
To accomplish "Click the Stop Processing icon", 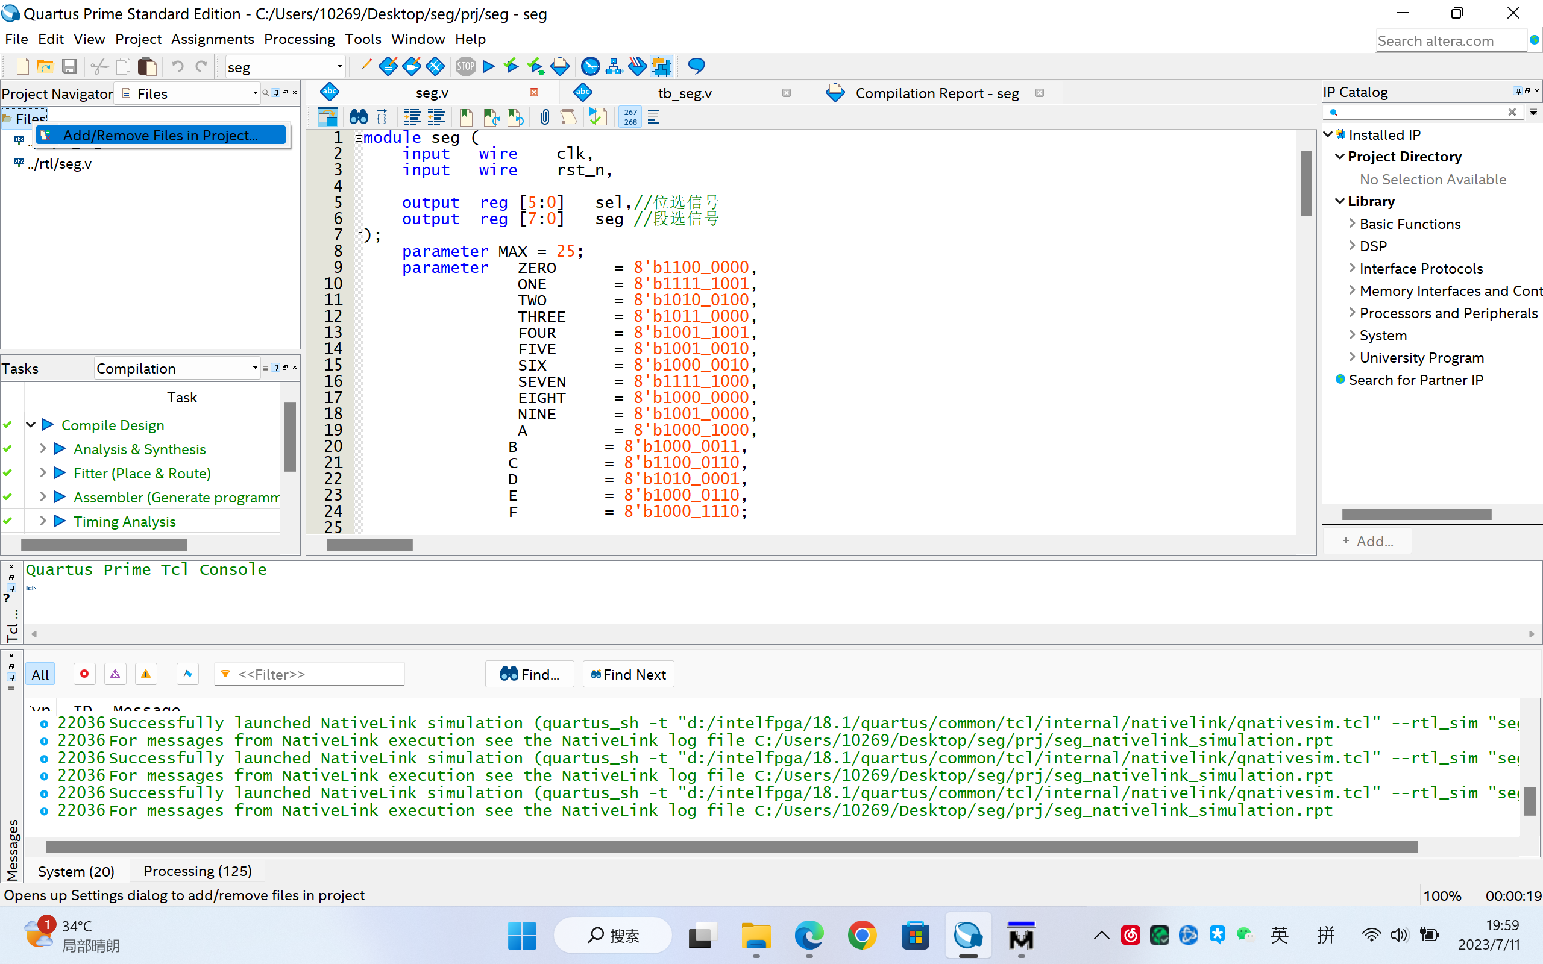I will pyautogui.click(x=465, y=66).
